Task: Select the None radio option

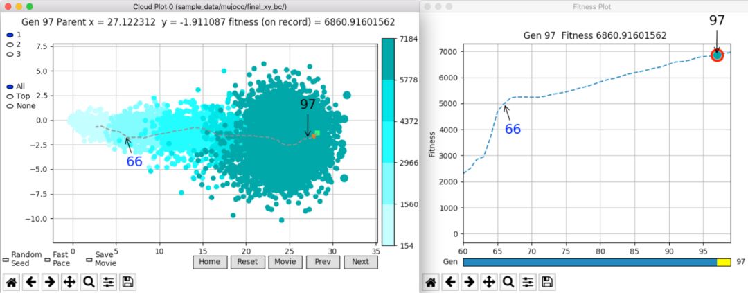Action: click(x=10, y=106)
